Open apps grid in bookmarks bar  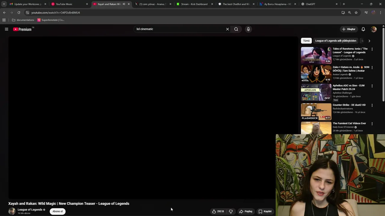(x=4, y=20)
